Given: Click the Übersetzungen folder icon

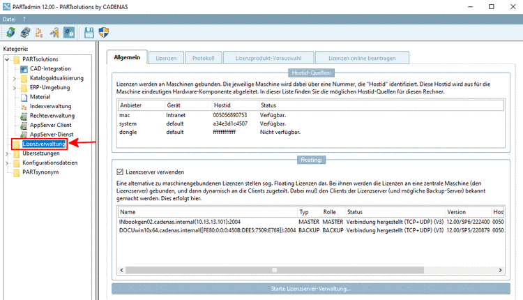Looking at the screenshot, I should pos(17,154).
